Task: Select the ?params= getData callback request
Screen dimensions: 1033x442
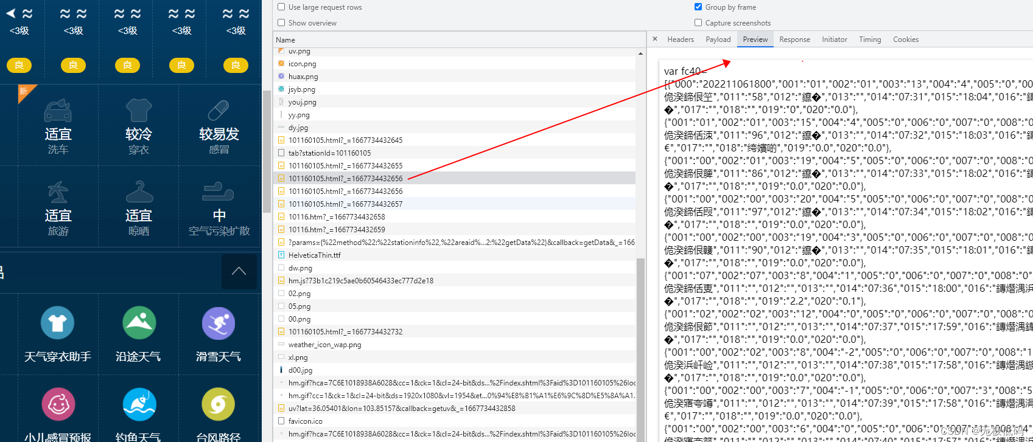Action: [x=454, y=243]
